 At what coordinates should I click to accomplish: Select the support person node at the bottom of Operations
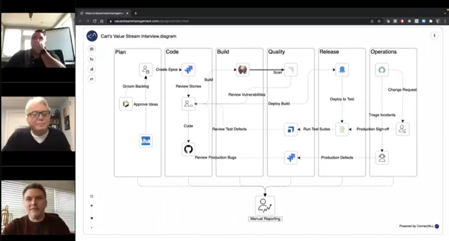click(382, 157)
